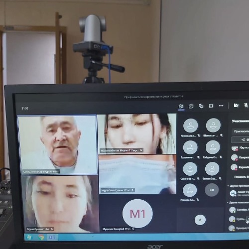Click the Курманга... participant avatar
Viewport: 249px width, 249px height.
pos(190,125)
